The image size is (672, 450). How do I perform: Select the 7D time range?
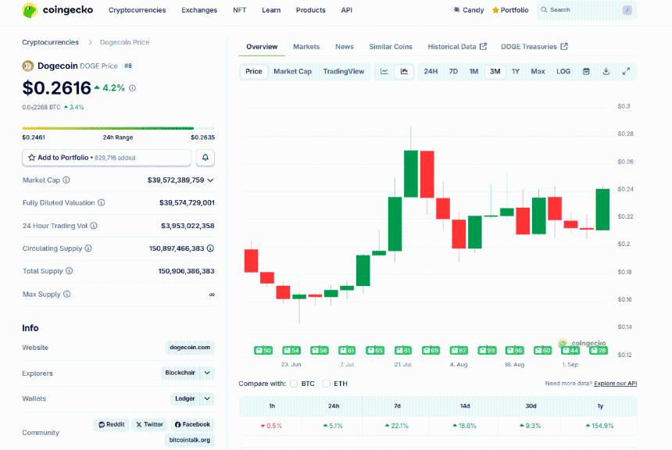[x=453, y=72]
